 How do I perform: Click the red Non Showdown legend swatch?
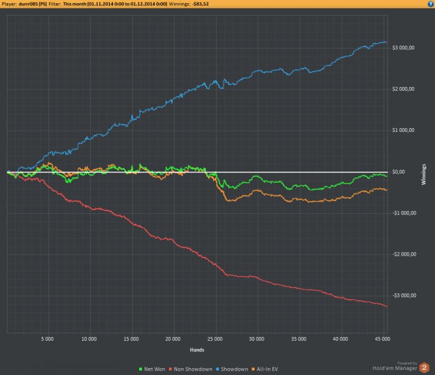tap(171, 369)
